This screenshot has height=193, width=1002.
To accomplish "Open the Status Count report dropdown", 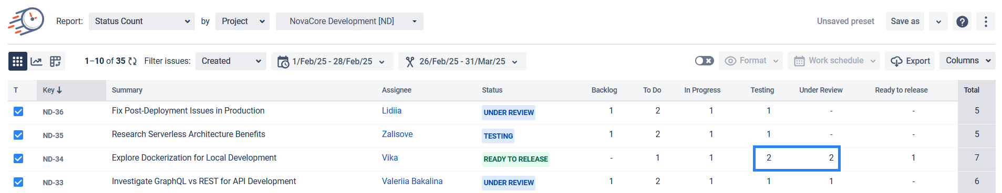I will tap(142, 21).
